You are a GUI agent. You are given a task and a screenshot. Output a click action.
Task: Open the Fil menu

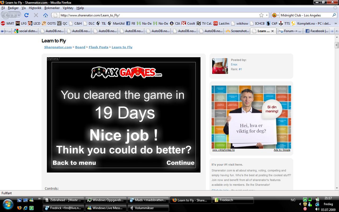3,8
